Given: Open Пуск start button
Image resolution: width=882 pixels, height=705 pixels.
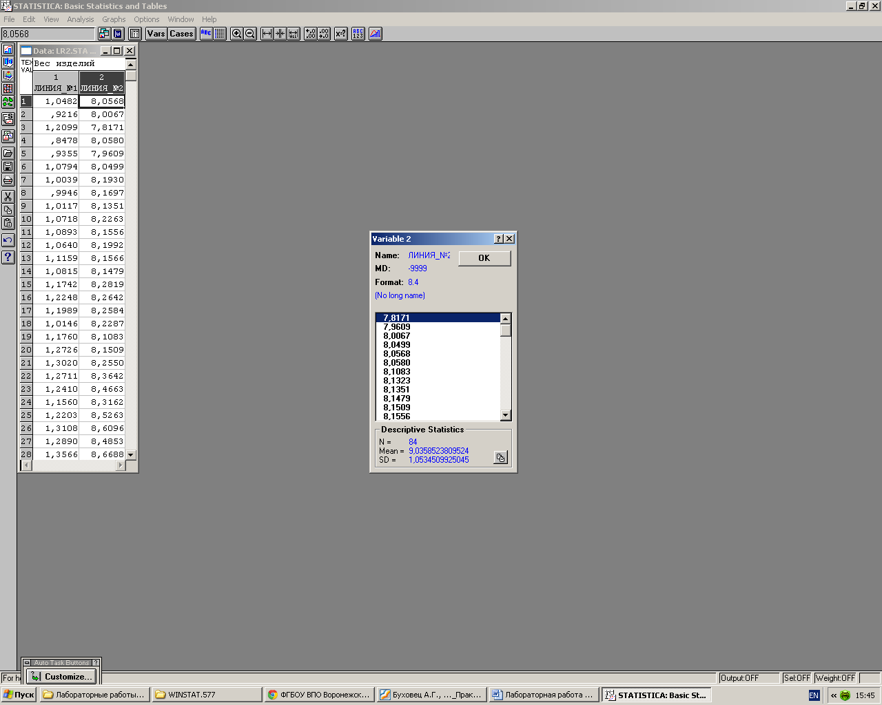Looking at the screenshot, I should tap(19, 695).
